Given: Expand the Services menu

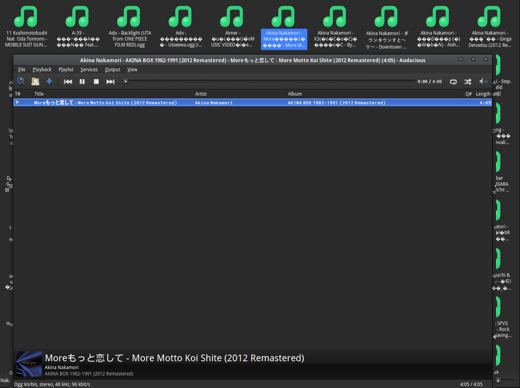Looking at the screenshot, I should (x=89, y=70).
